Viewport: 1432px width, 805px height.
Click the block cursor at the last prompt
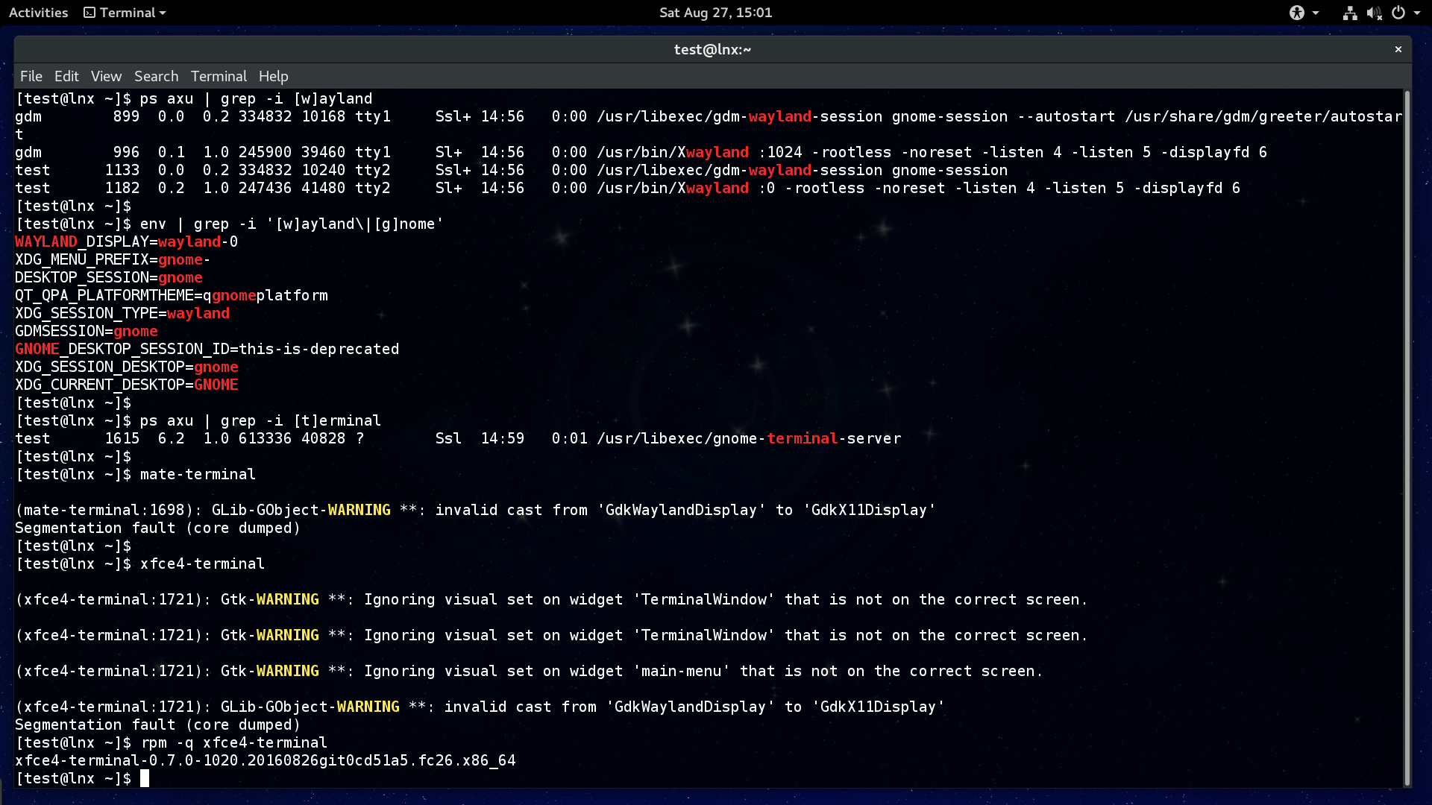145,778
